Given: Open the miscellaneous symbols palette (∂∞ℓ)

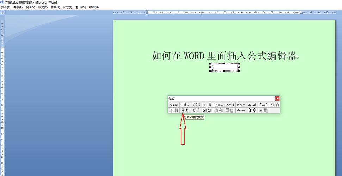Looking at the screenshot, I should [x=252, y=105].
